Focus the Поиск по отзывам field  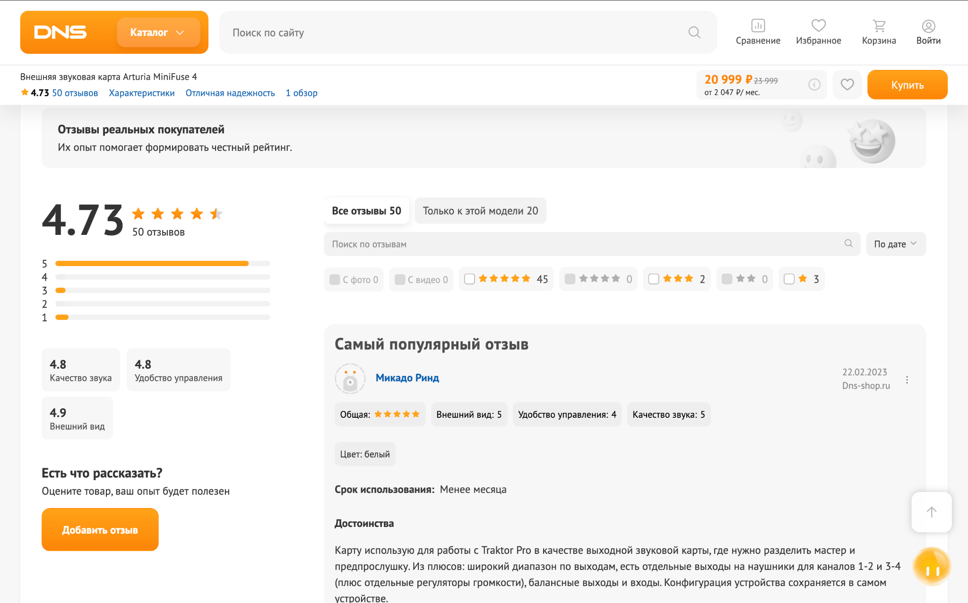point(592,244)
